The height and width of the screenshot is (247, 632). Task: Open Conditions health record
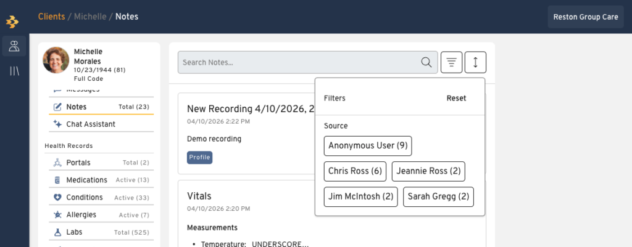(101, 198)
